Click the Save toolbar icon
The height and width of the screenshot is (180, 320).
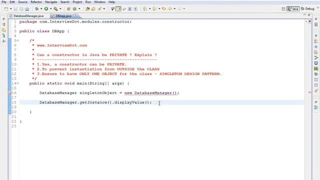pos(15,9)
